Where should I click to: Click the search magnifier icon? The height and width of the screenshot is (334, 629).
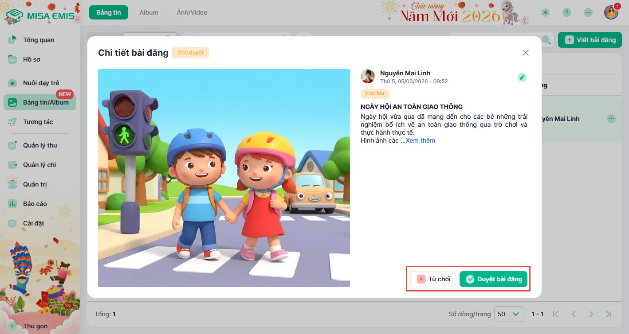546,40
